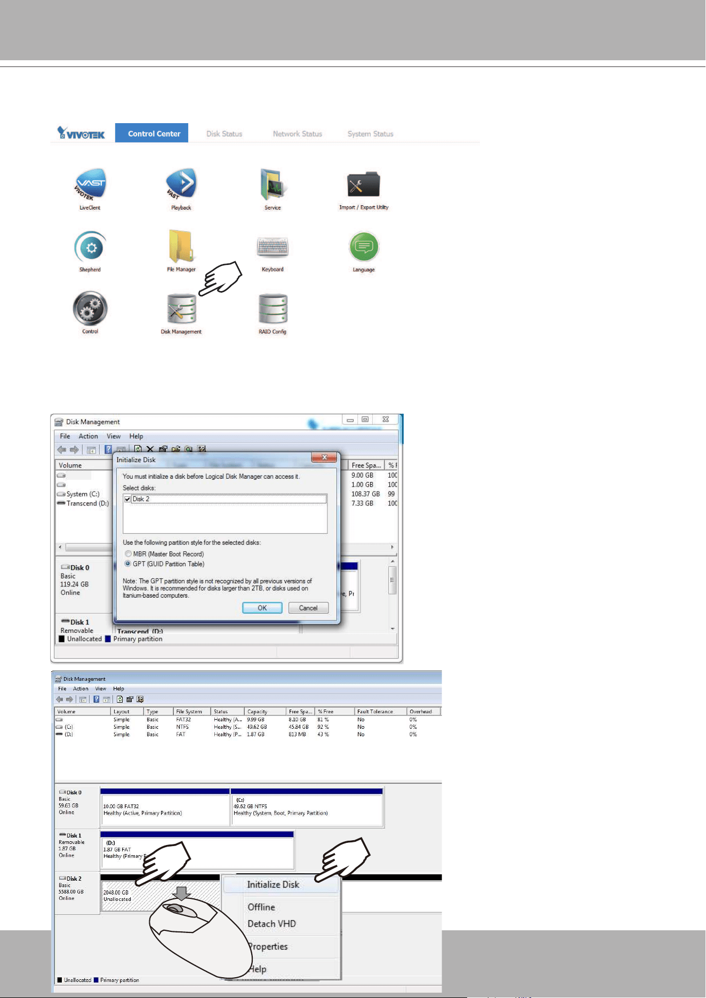Click Help icon in the context-menu Disk Management window

pos(97,699)
